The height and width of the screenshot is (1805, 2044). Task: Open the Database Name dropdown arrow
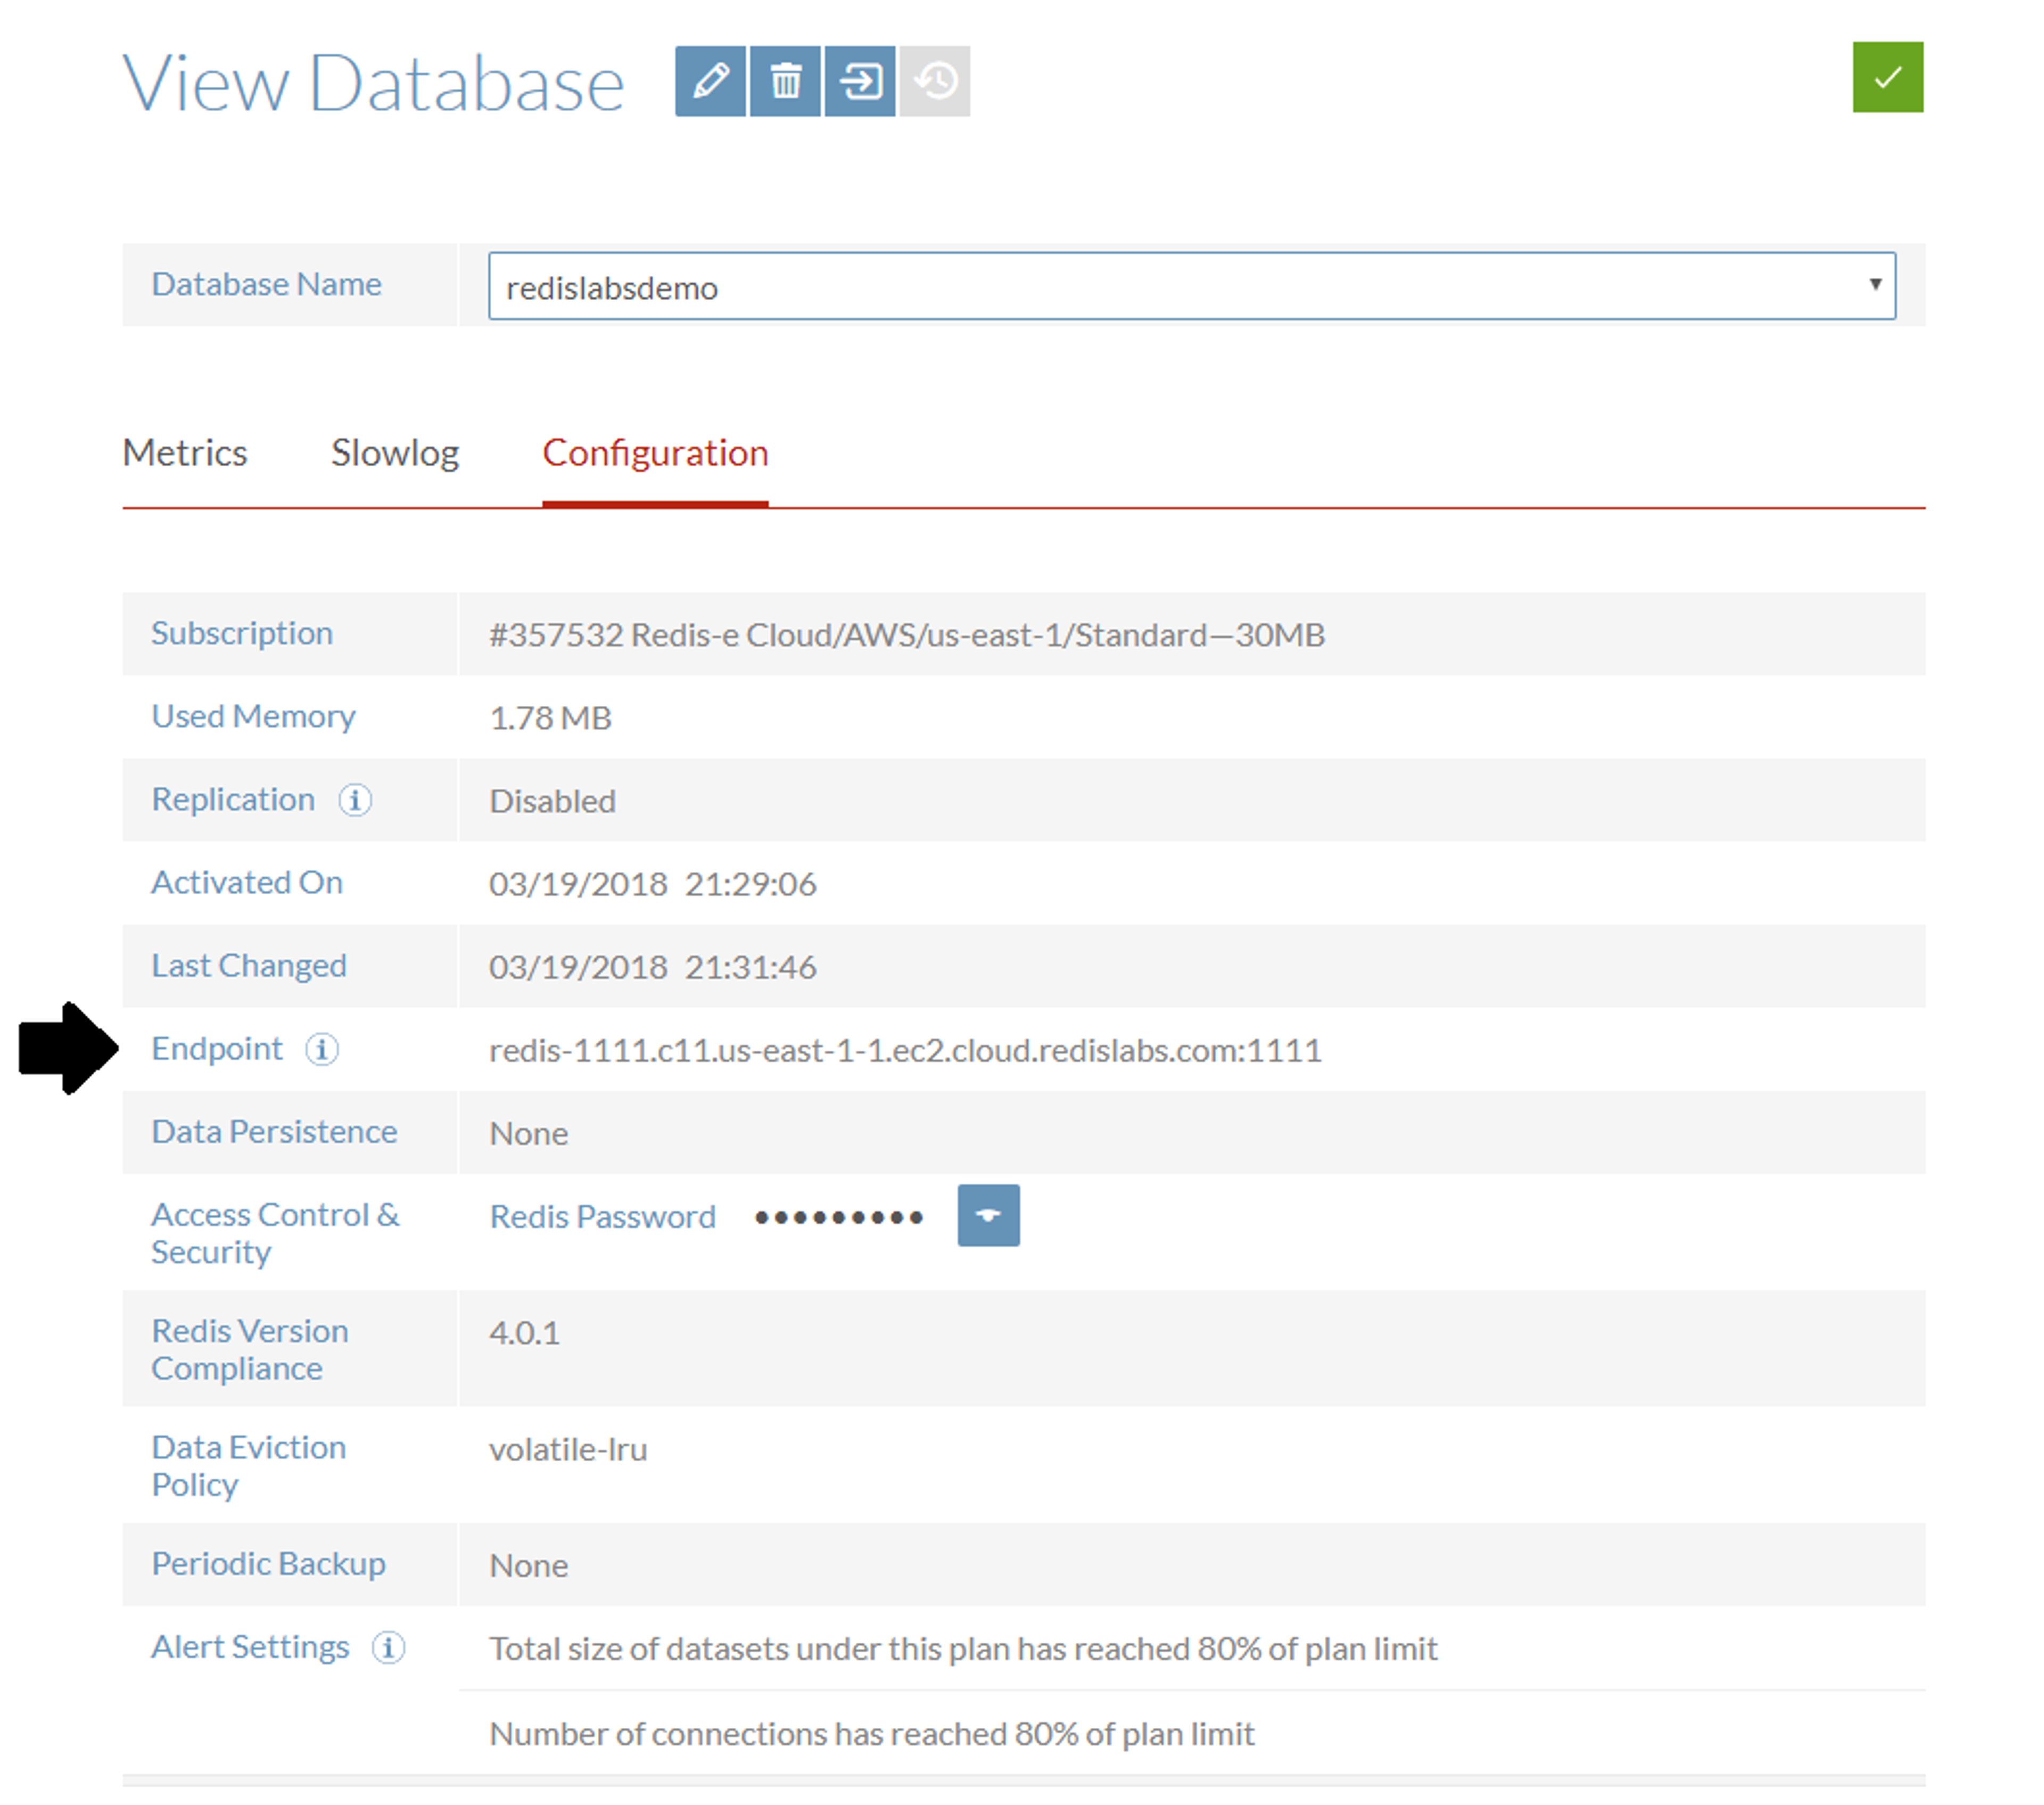pyautogui.click(x=1875, y=285)
